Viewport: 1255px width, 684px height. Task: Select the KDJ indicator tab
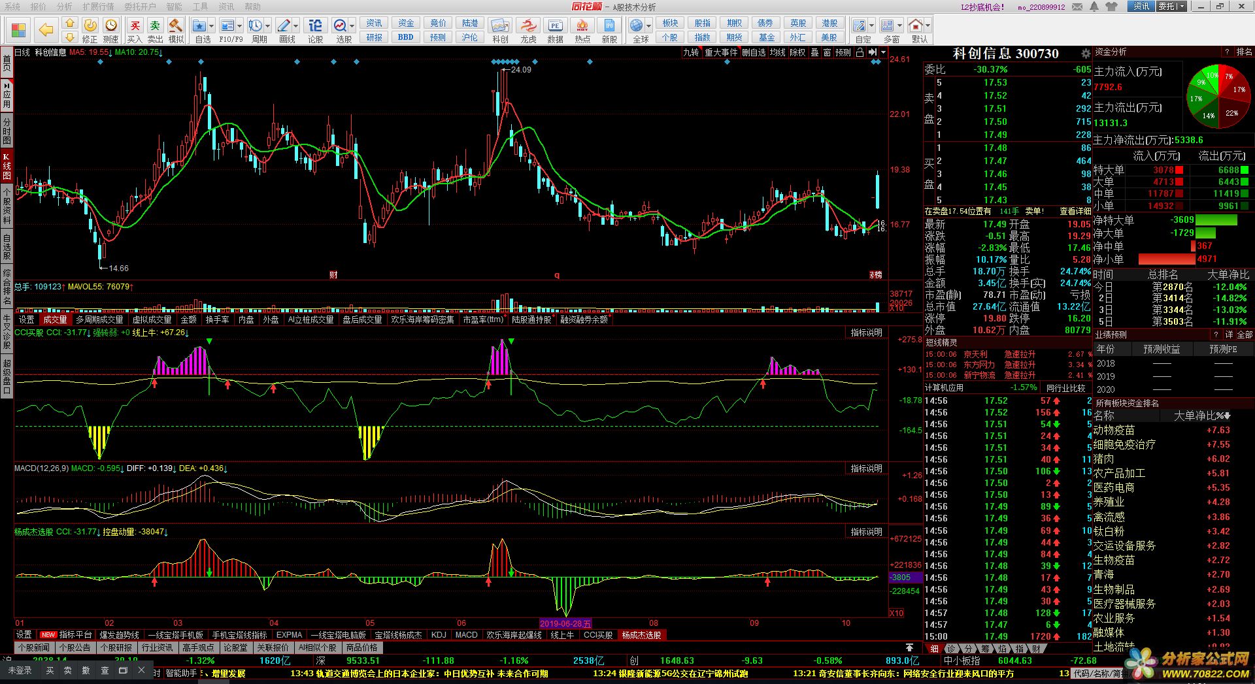point(439,635)
